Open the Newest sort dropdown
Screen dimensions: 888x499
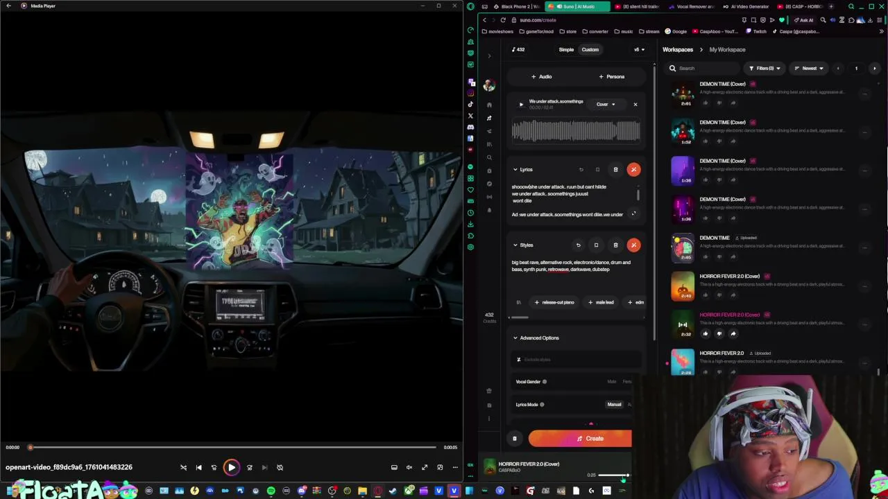(x=809, y=69)
